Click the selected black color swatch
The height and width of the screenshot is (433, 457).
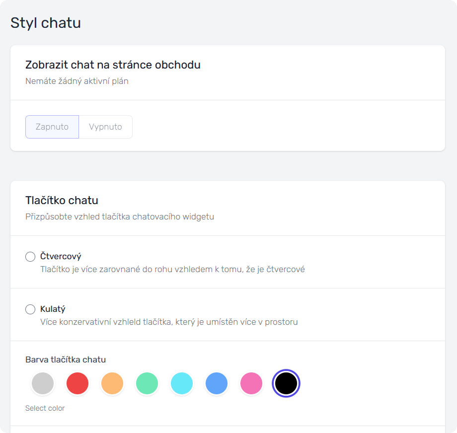[x=286, y=384]
